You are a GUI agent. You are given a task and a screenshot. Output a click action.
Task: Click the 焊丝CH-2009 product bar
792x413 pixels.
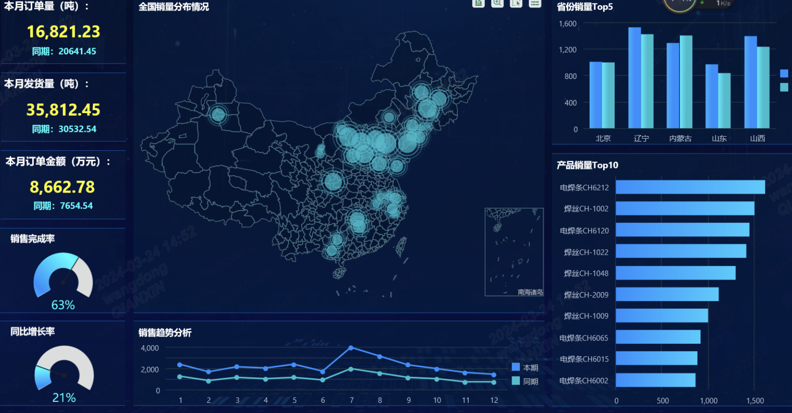[x=667, y=294]
